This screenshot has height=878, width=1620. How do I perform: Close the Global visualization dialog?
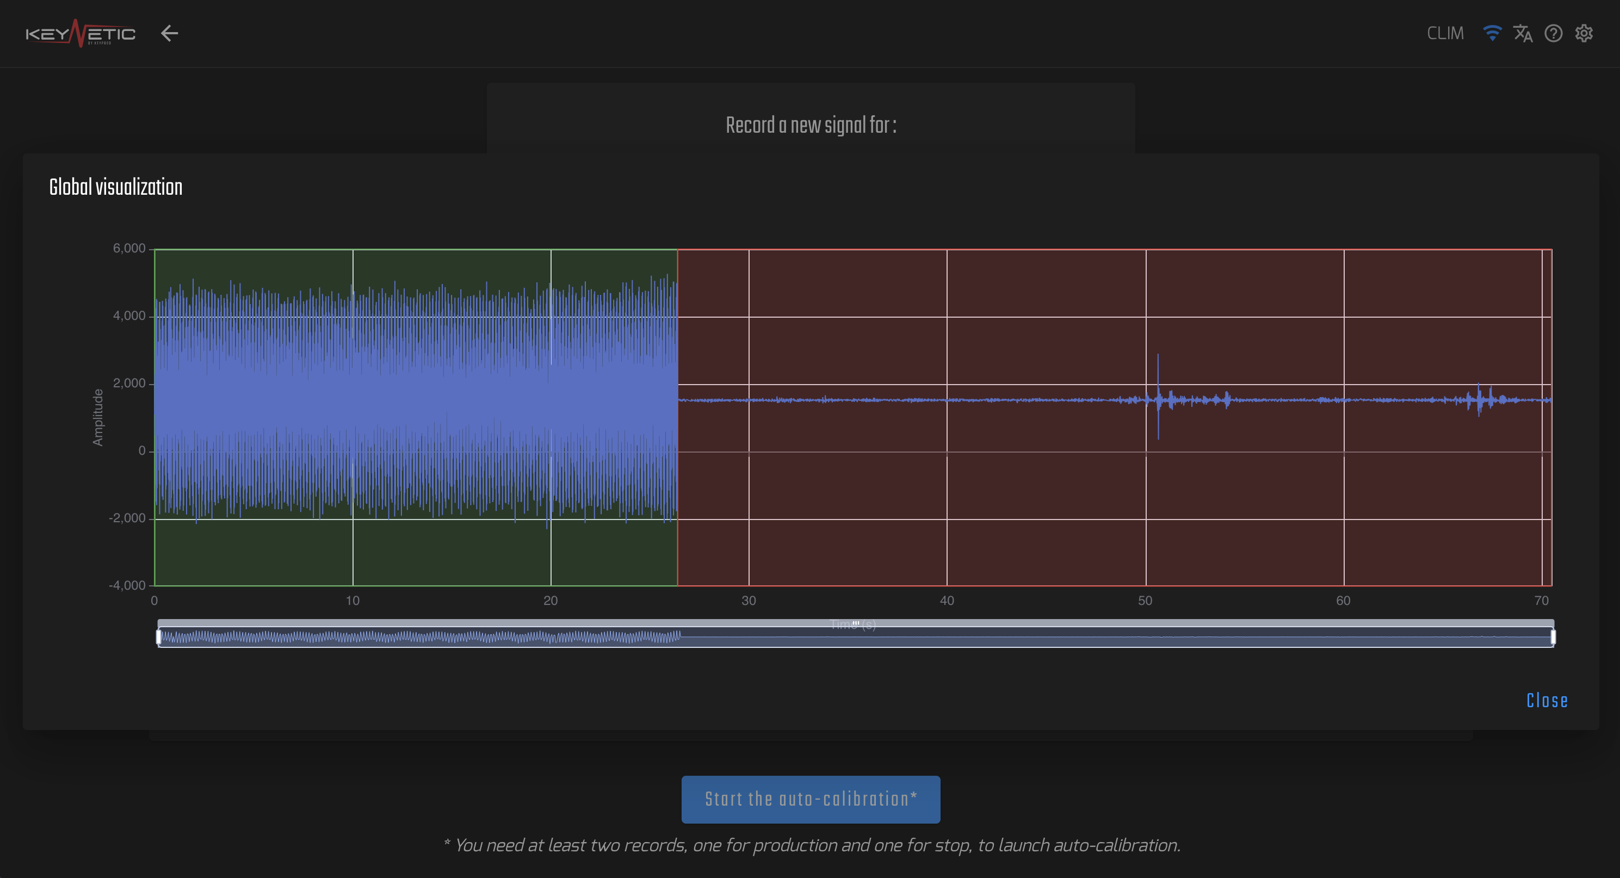point(1547,701)
